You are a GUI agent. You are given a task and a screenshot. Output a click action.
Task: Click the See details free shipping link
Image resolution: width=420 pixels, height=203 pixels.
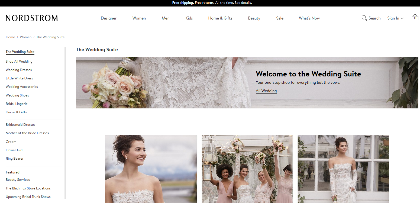[x=243, y=3]
